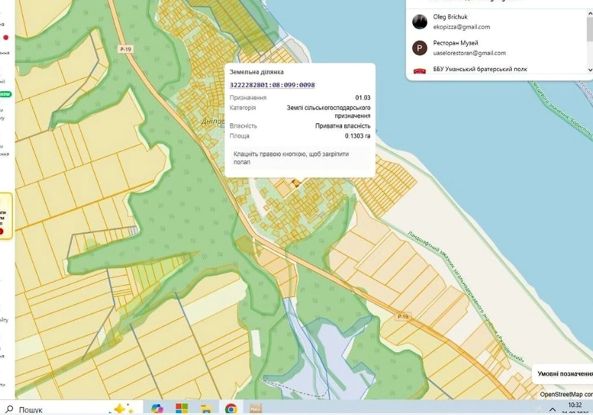This screenshot has width=593, height=415.
Task: Click the Земельна ділянка popup heading
Action: tap(256, 72)
